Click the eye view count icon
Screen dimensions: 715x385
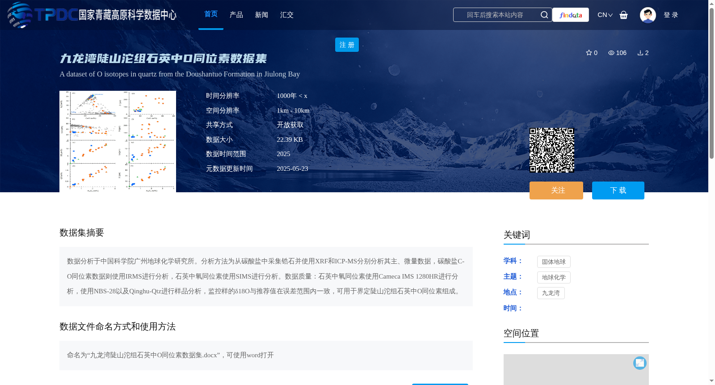tap(611, 53)
